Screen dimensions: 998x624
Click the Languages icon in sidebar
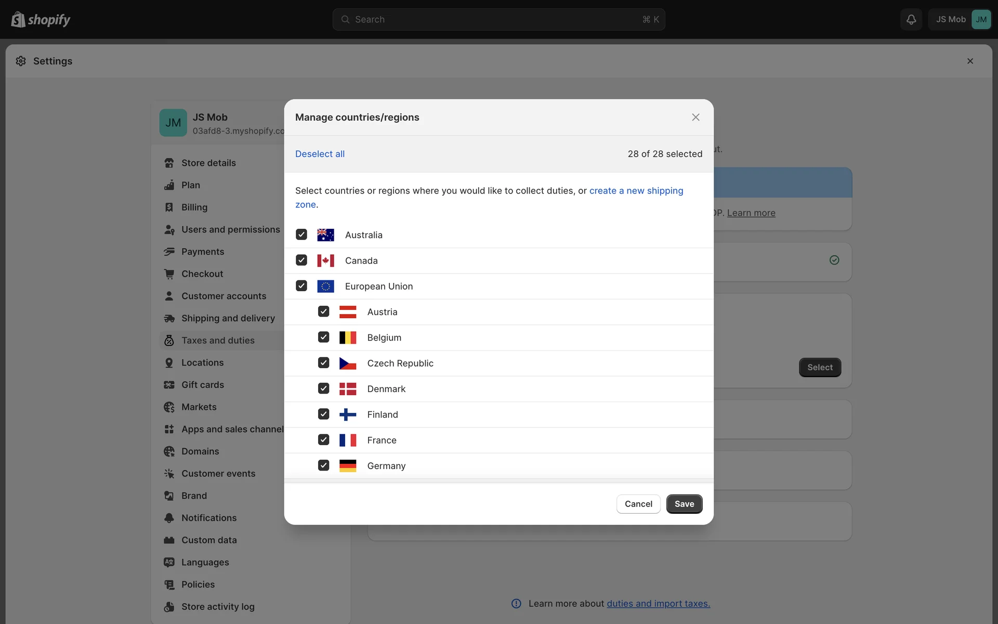coord(169,562)
